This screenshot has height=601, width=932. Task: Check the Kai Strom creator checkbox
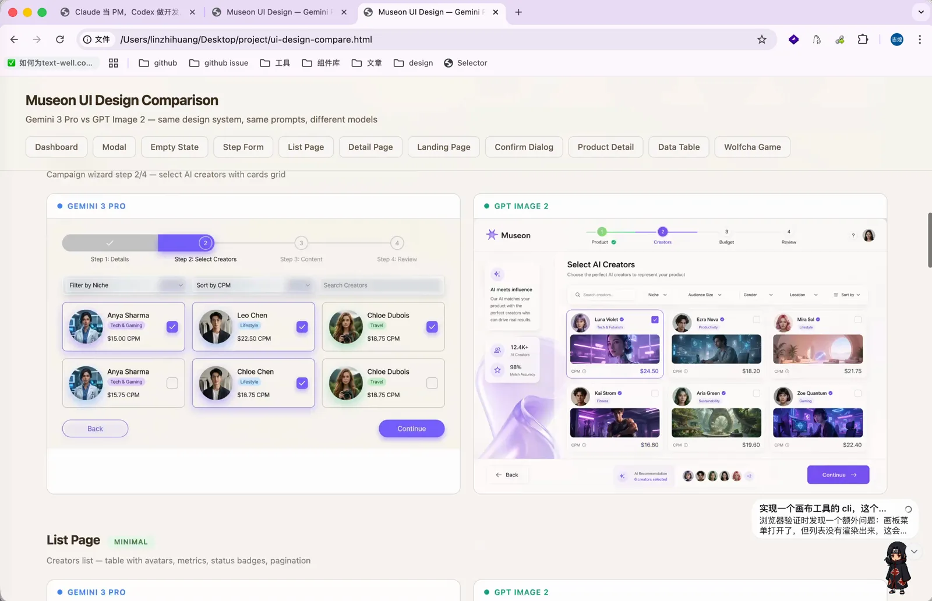pos(655,394)
